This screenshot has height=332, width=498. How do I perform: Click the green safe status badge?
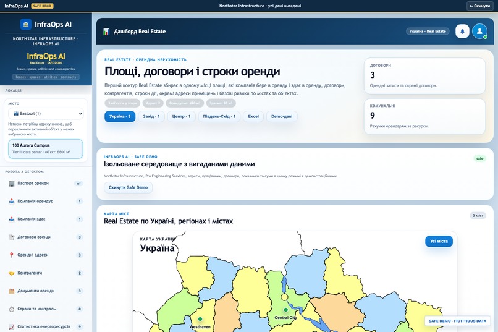coord(479,158)
